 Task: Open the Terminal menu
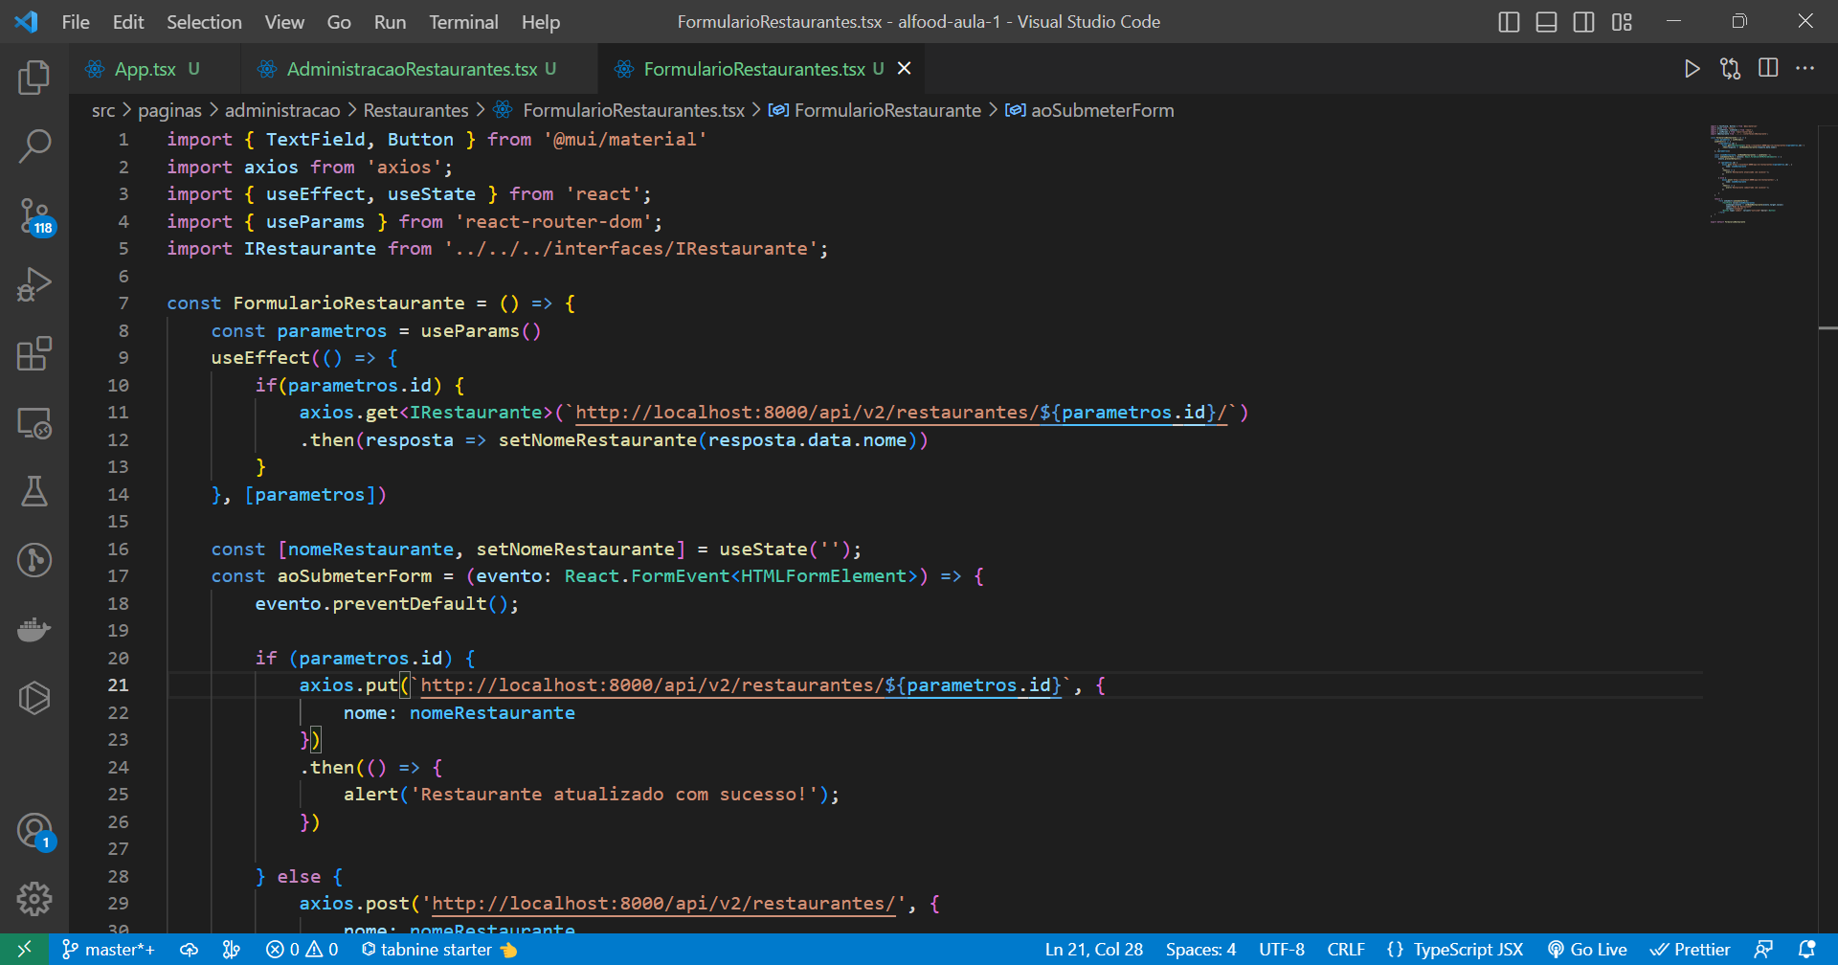463,22
